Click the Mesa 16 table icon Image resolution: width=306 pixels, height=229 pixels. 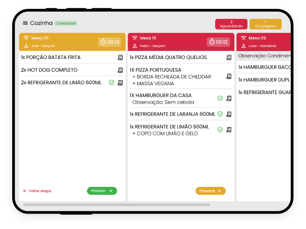click(x=134, y=38)
